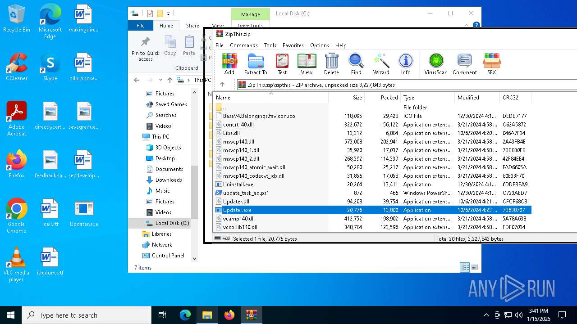
Task: Show archive Info
Action: pos(406,64)
